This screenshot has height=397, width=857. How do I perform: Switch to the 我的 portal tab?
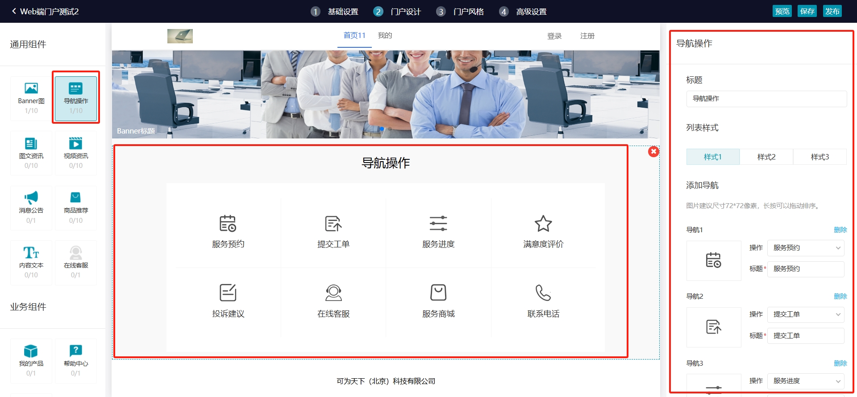coord(385,35)
